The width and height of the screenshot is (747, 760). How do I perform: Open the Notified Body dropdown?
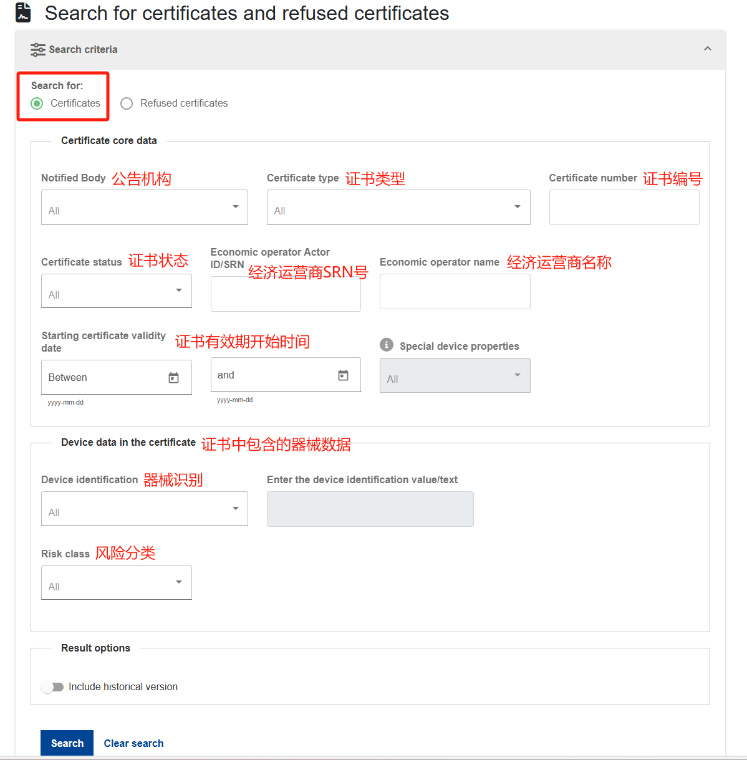click(x=145, y=207)
